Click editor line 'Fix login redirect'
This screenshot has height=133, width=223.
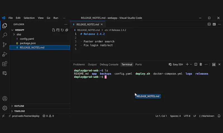98,45
